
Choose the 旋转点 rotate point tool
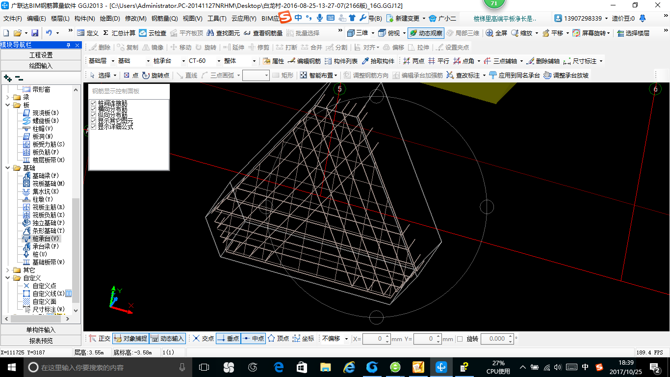pyautogui.click(x=156, y=75)
